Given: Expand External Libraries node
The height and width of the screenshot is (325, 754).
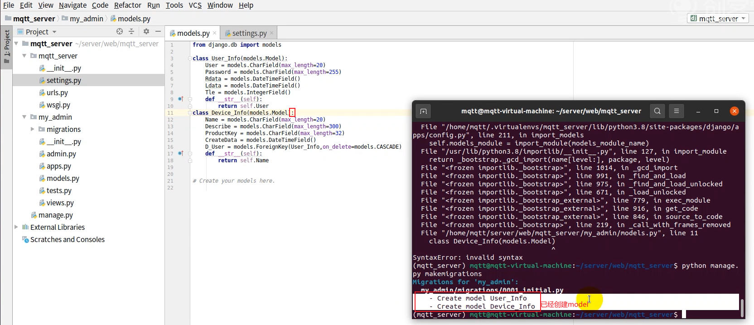Looking at the screenshot, I should (16, 227).
